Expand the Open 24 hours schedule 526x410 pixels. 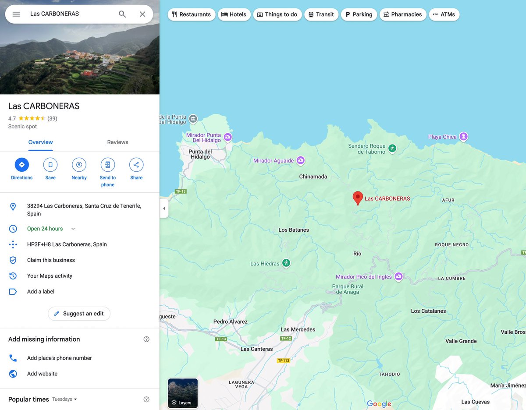73,229
